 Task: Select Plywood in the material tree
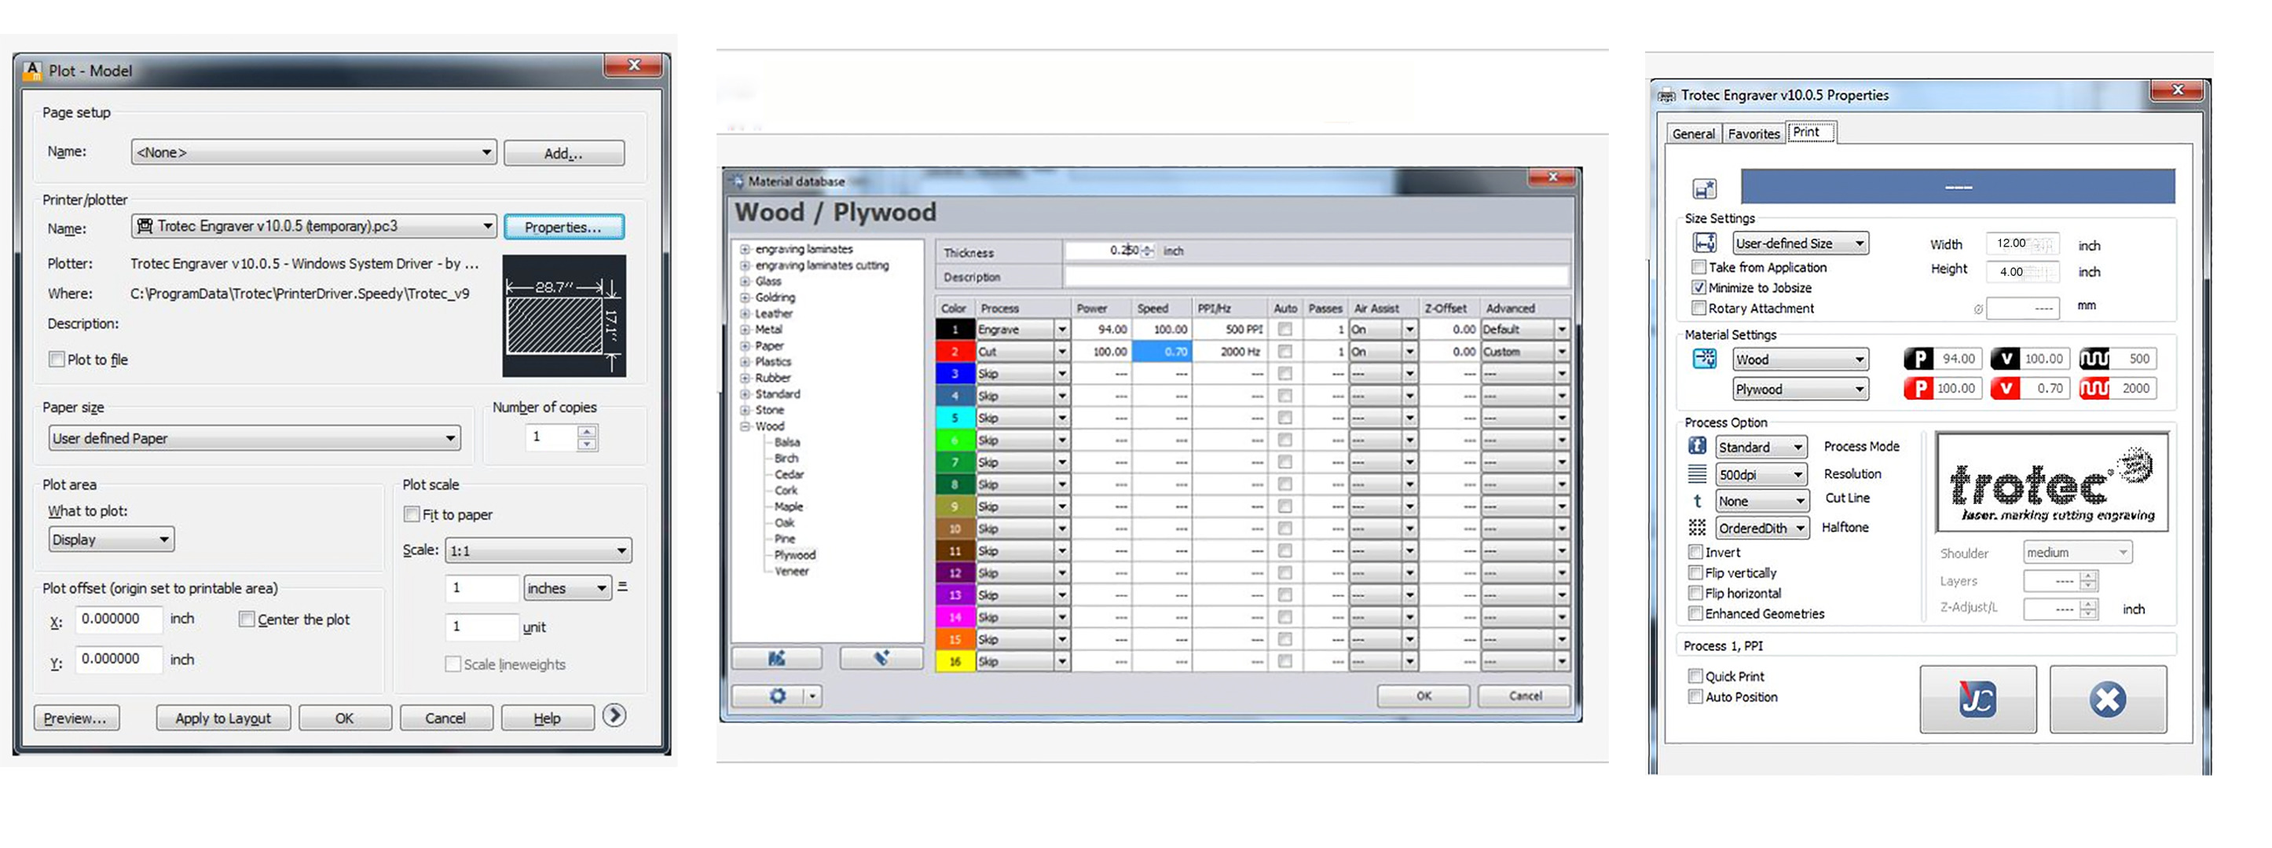795,554
